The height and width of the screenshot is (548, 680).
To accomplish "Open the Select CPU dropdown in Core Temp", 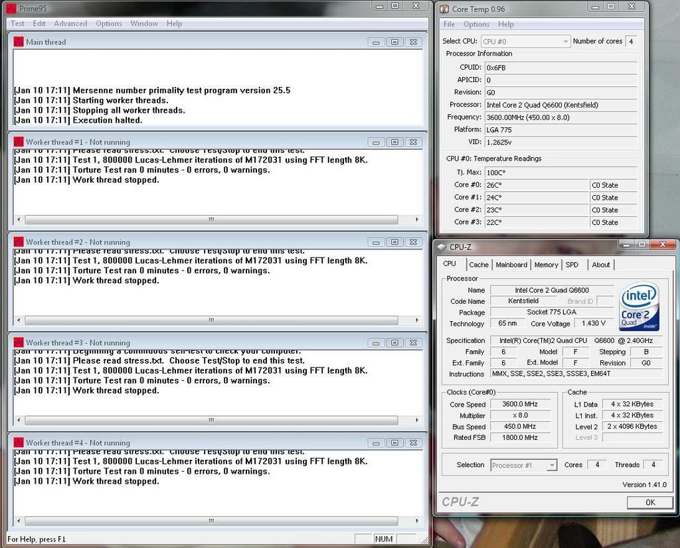I will coord(525,42).
